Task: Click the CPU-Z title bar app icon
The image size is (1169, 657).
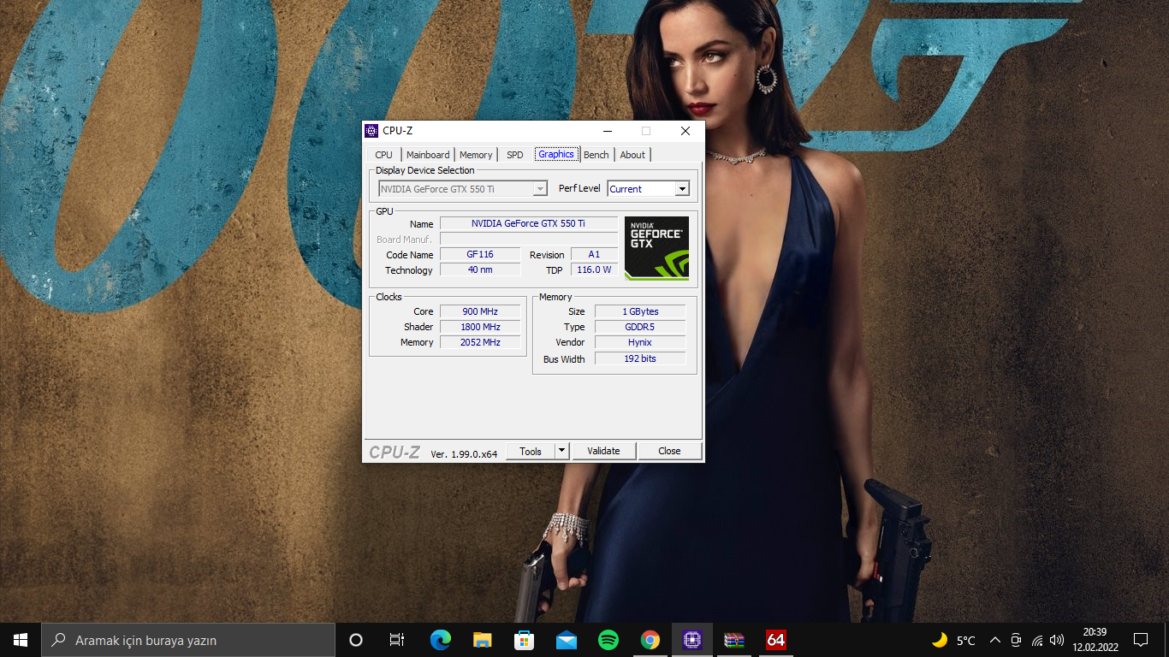Action: click(371, 131)
